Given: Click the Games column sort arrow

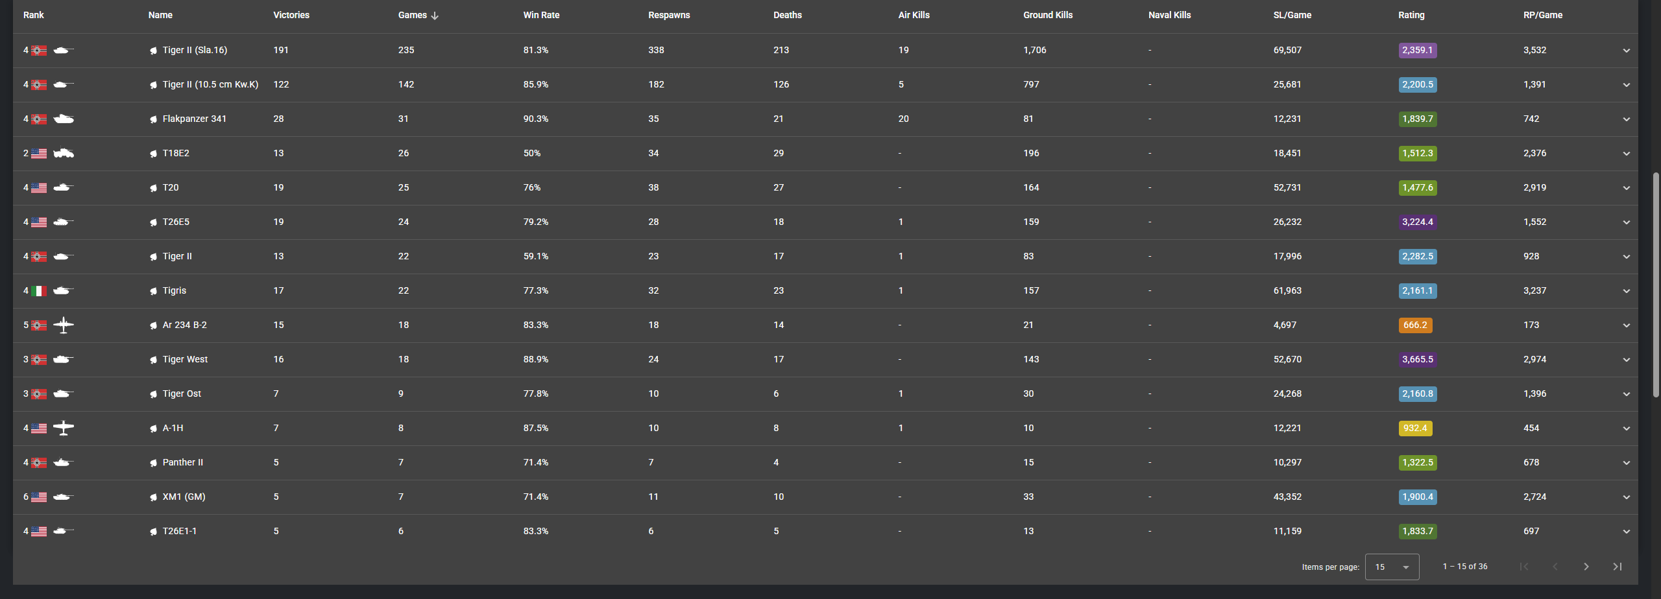Looking at the screenshot, I should coord(435,16).
